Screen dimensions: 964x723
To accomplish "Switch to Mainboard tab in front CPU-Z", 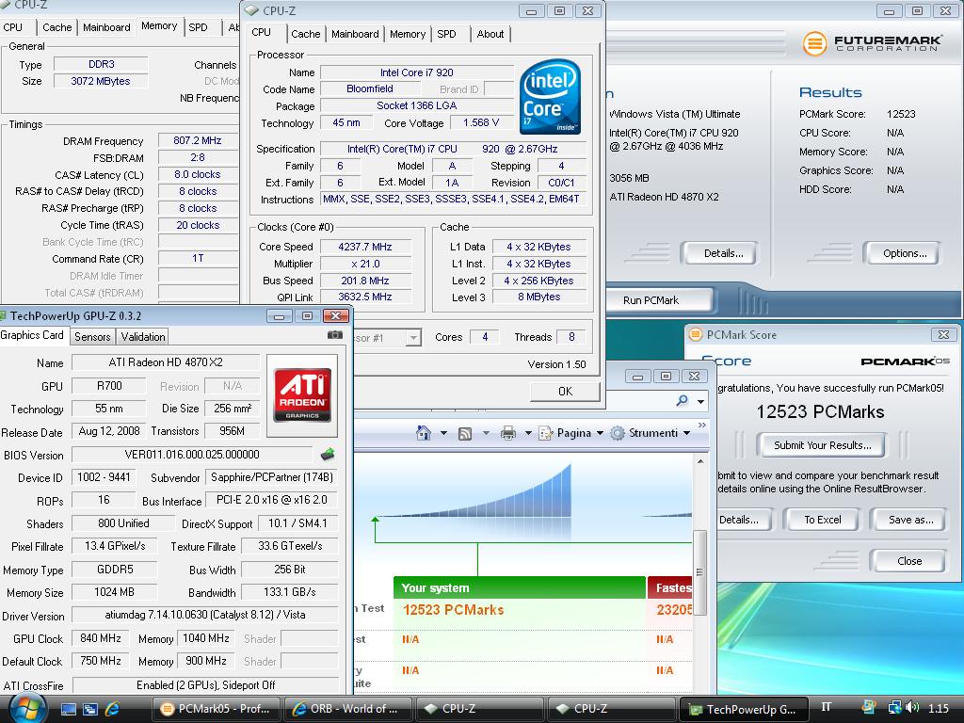I will pyautogui.click(x=355, y=34).
